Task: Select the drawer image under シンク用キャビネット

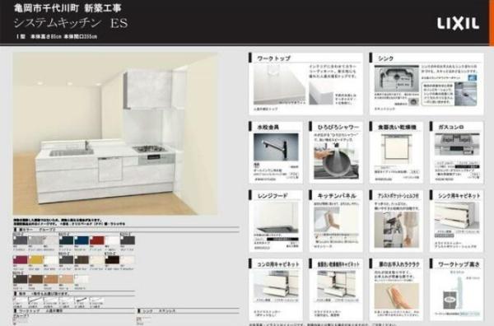Action: [x=457, y=216]
